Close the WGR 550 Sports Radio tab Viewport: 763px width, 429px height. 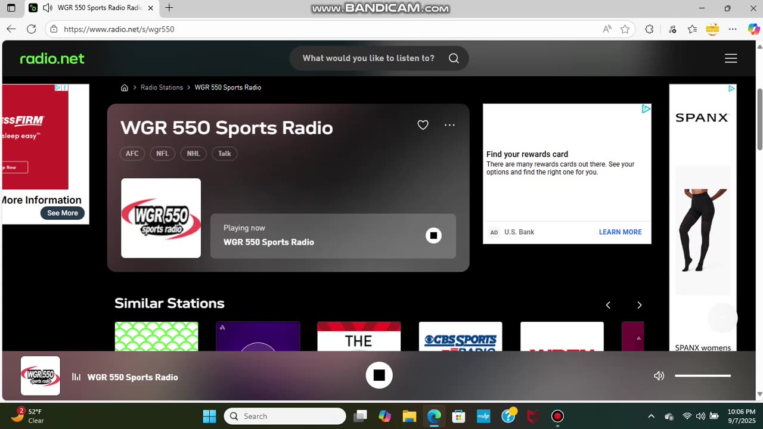click(x=150, y=8)
